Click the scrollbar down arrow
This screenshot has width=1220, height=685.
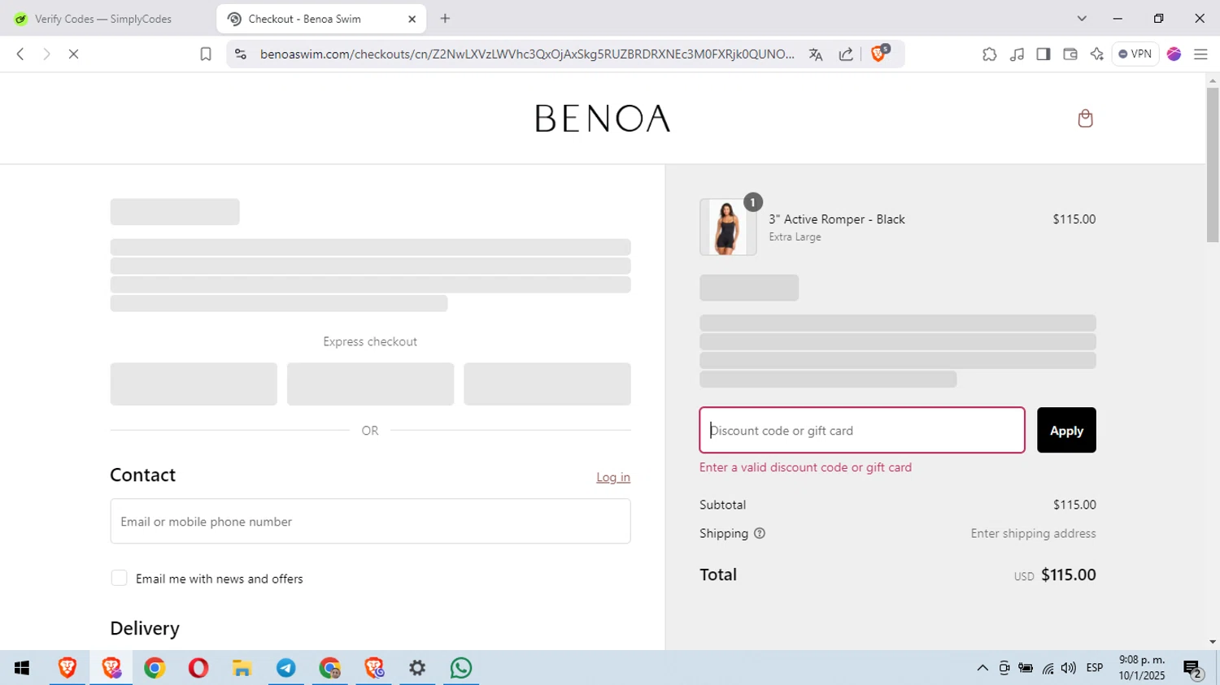coord(1213,642)
